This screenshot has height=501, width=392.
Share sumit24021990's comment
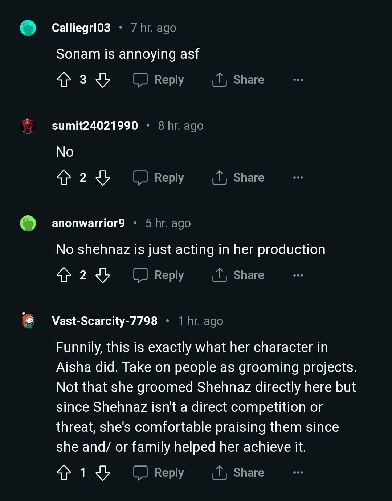point(238,178)
